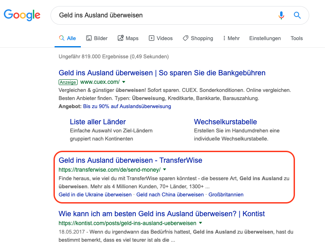Open 'Geld nach China überweisen' link
The image size is (325, 249).
[170, 194]
